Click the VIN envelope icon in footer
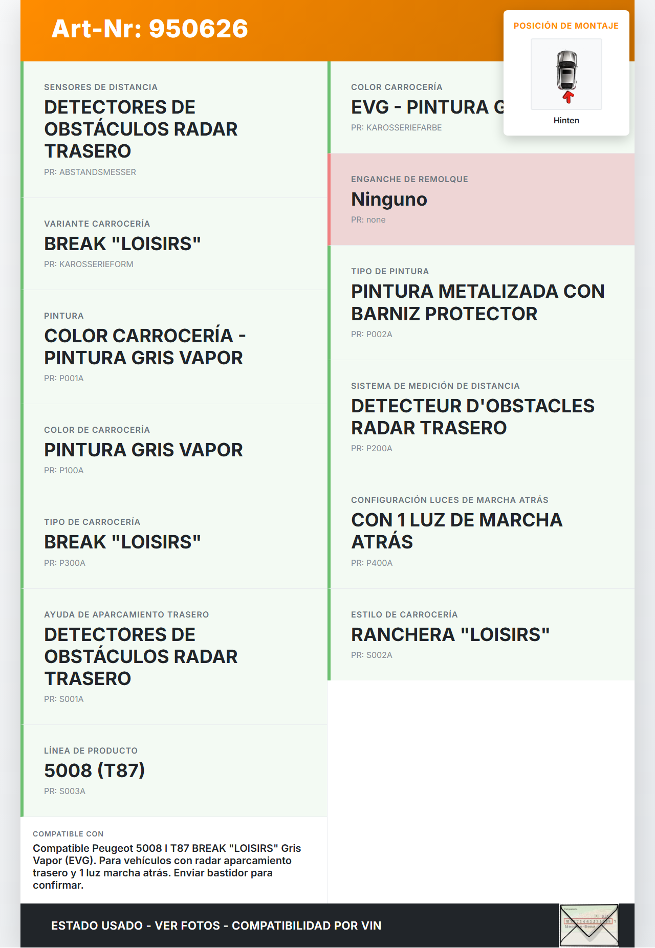The width and height of the screenshot is (655, 948). pyautogui.click(x=589, y=925)
